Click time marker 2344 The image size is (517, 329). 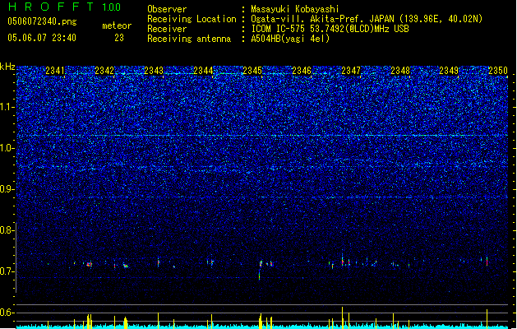pos(203,71)
